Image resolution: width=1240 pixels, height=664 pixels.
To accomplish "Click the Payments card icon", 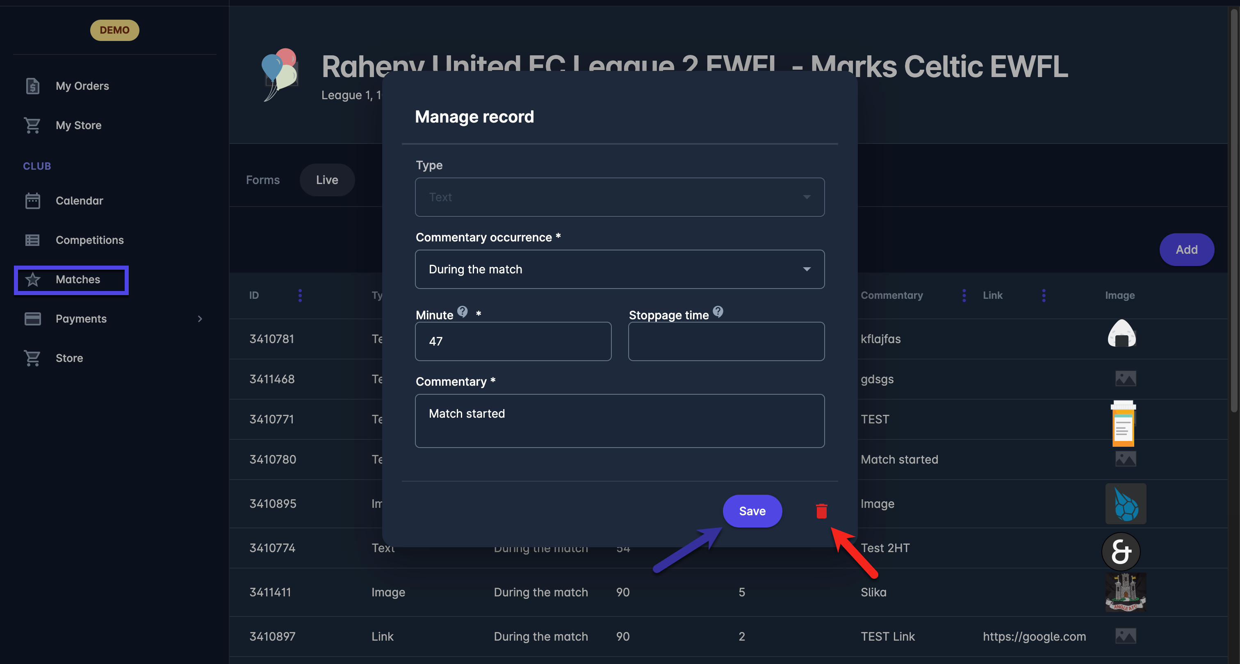I will tap(32, 318).
